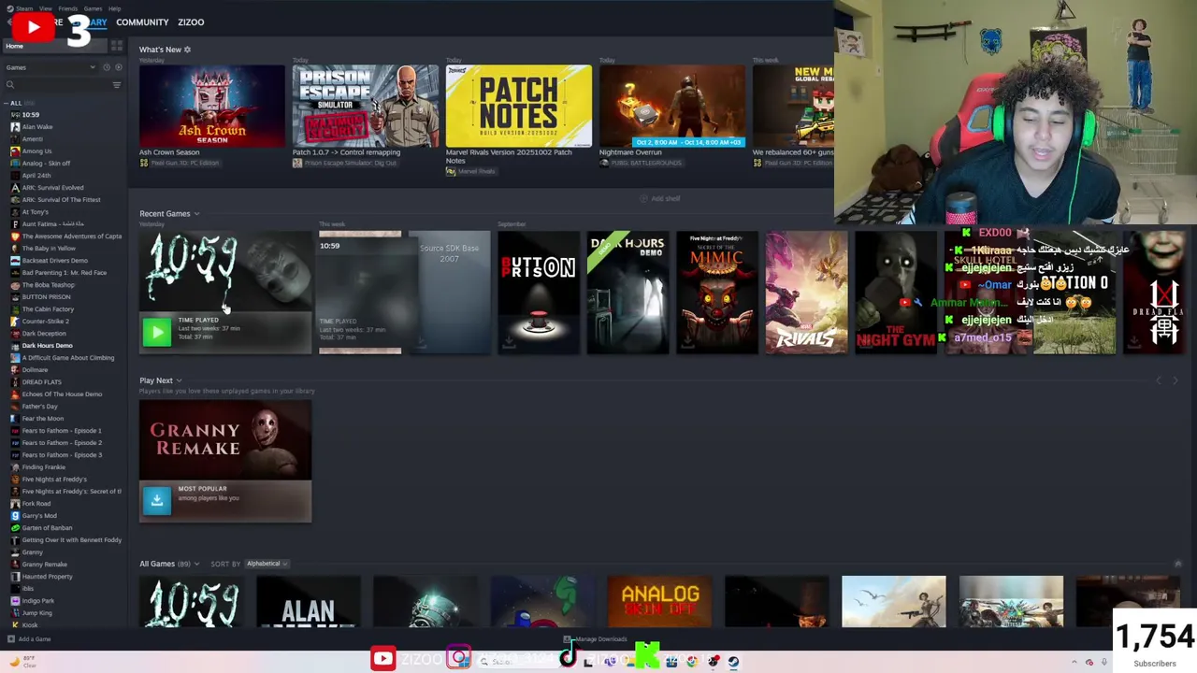Expand the Games filter dropdown
Image resolution: width=1197 pixels, height=673 pixels.
(92, 67)
